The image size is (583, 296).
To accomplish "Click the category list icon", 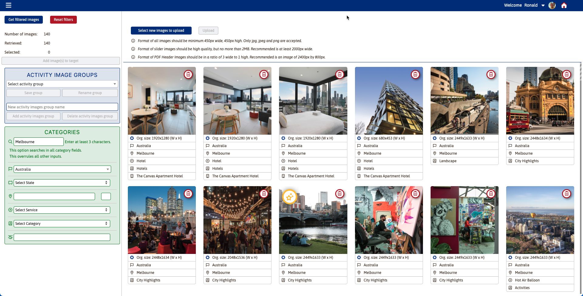I will (10, 224).
